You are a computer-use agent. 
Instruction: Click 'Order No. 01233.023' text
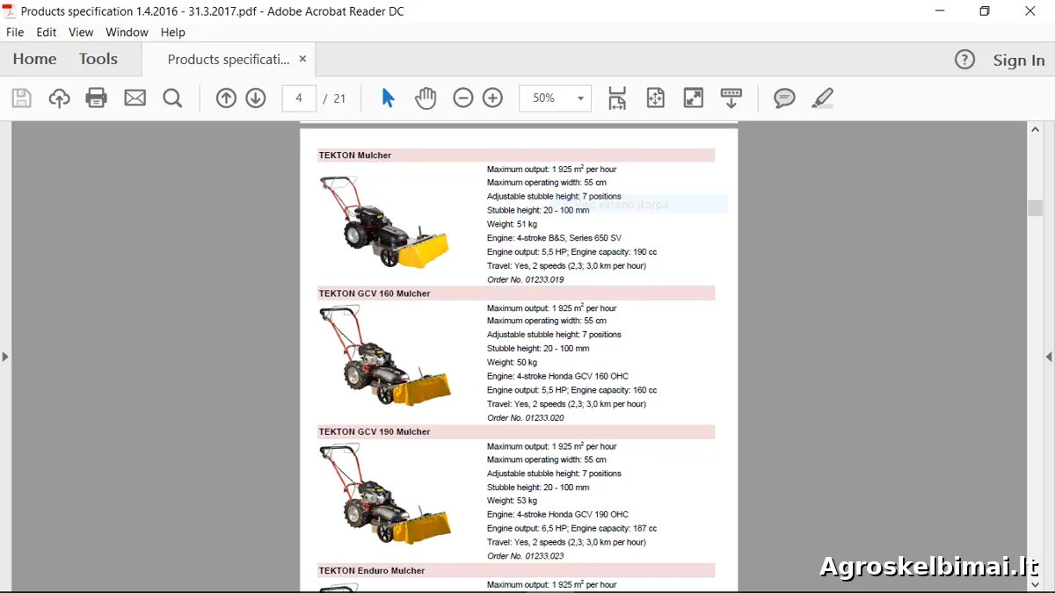tap(526, 556)
